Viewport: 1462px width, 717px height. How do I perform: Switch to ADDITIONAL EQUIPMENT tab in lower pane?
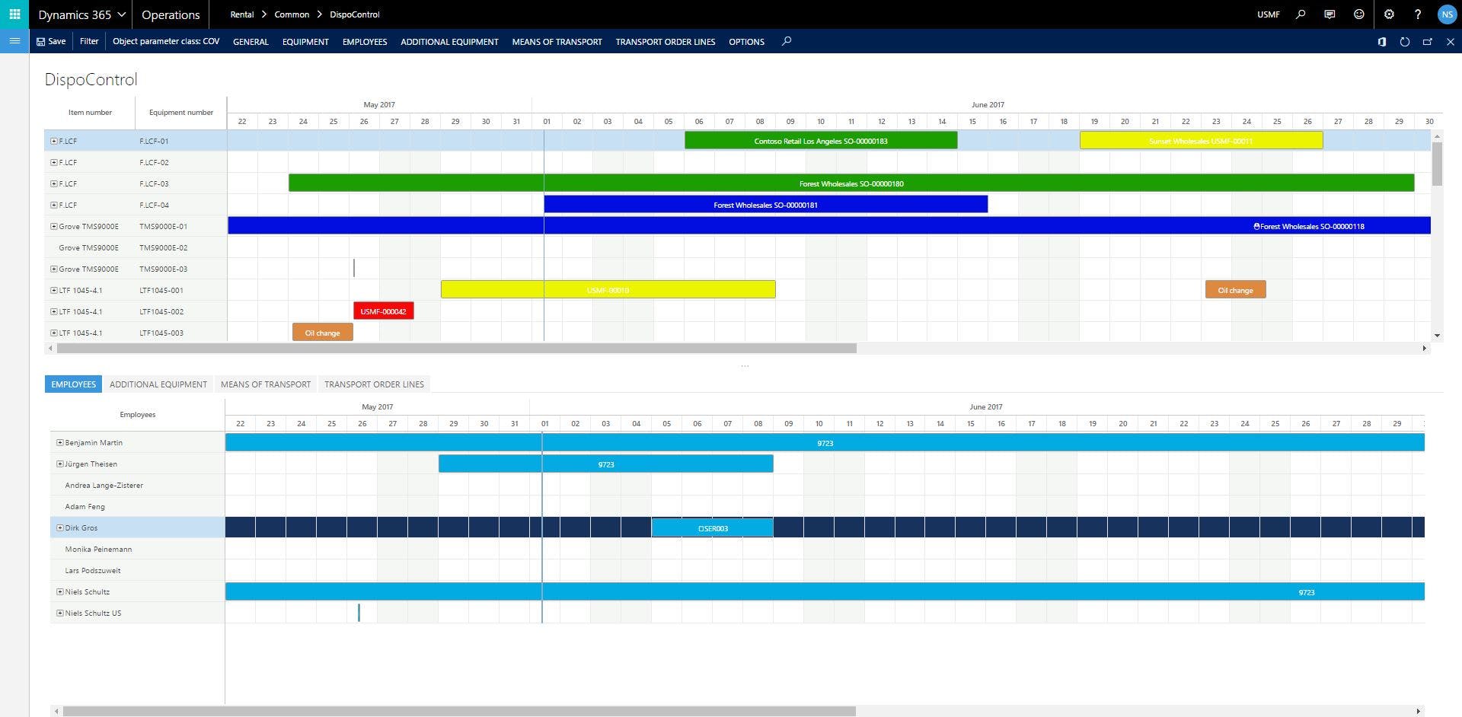[x=158, y=384]
